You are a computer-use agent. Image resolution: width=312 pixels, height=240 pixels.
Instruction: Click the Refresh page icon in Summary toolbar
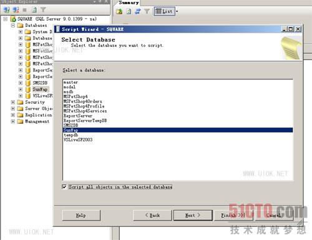(129, 11)
